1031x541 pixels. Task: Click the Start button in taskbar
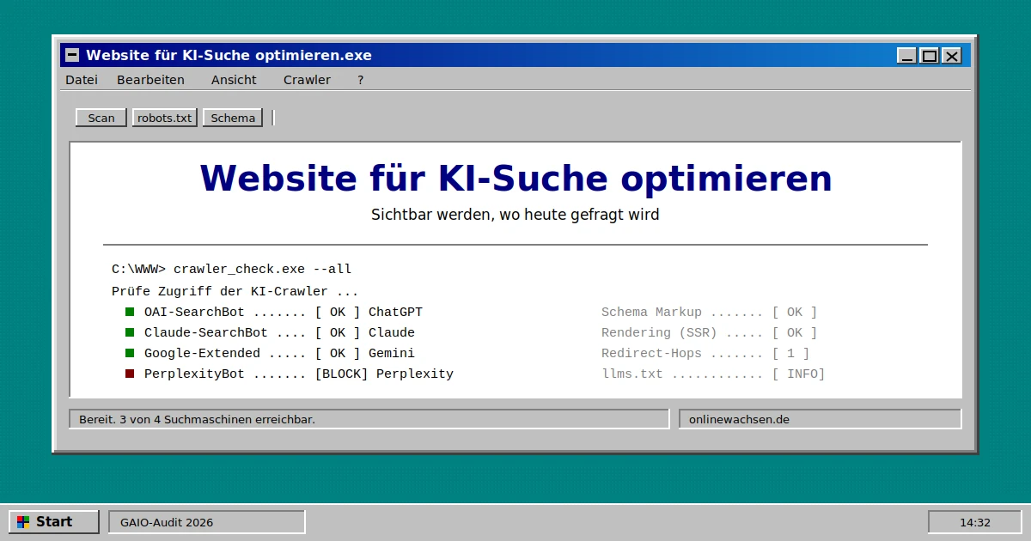(54, 522)
